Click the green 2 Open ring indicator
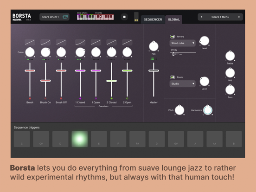256x192 pixels. [127, 98]
